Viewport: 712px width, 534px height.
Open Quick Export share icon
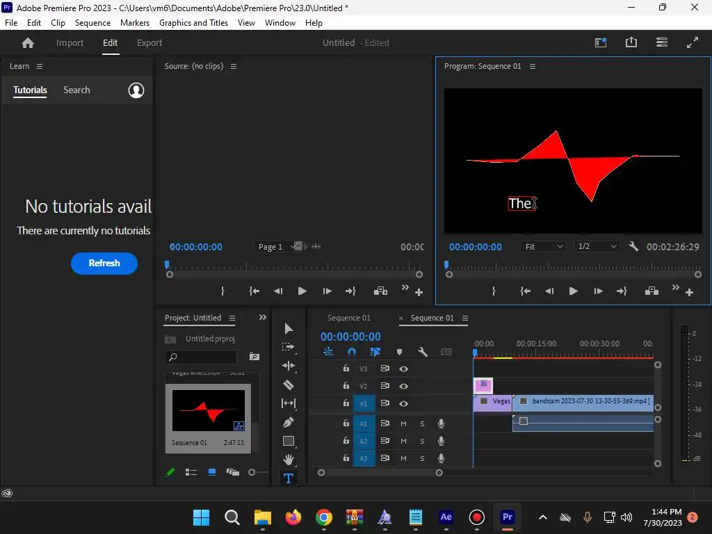click(x=631, y=42)
